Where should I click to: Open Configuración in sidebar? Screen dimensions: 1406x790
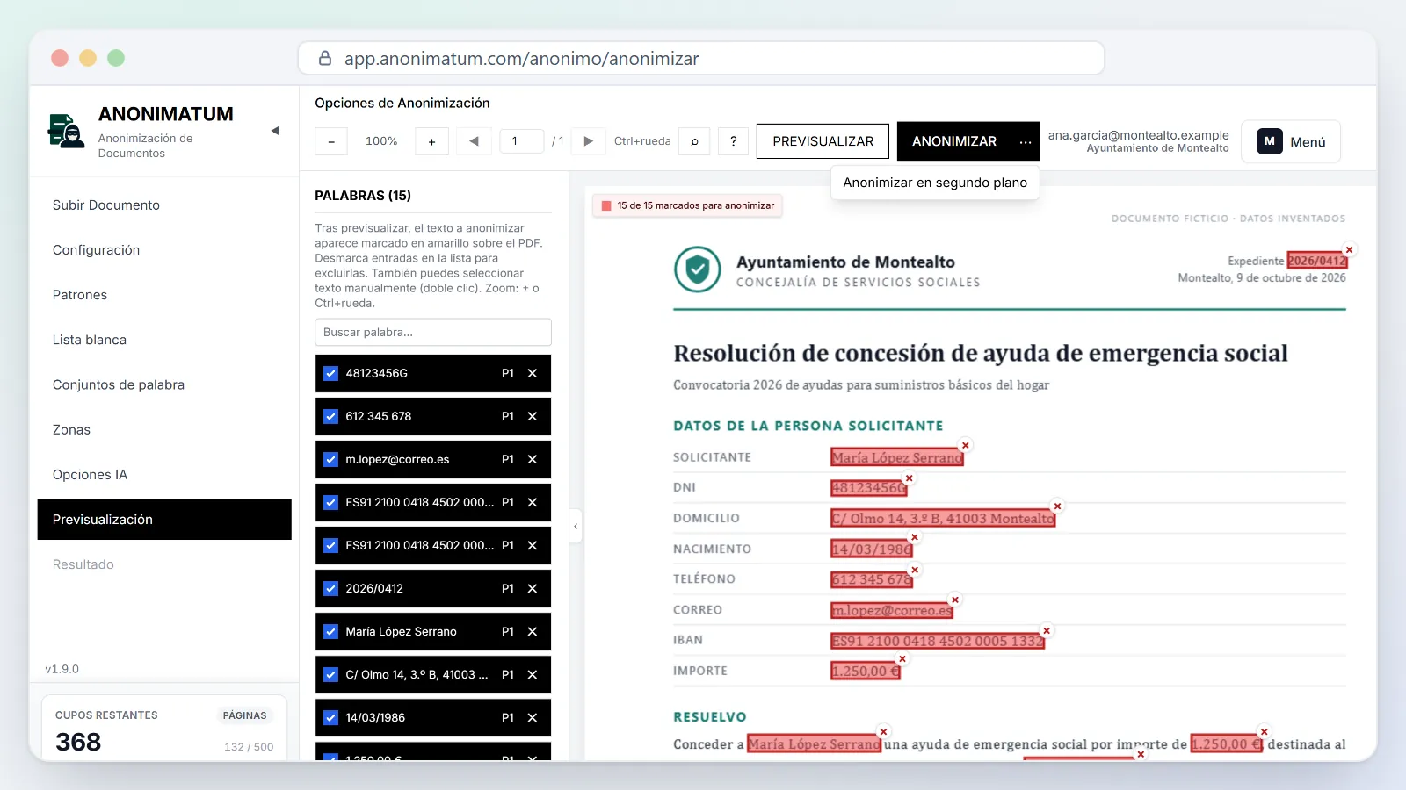164,250
